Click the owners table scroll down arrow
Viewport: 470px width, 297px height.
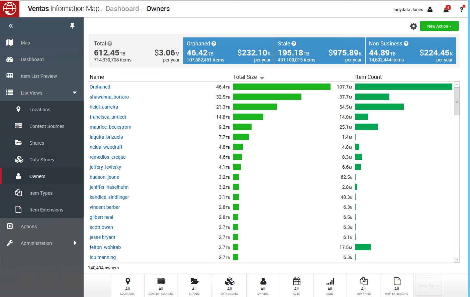pos(457,260)
